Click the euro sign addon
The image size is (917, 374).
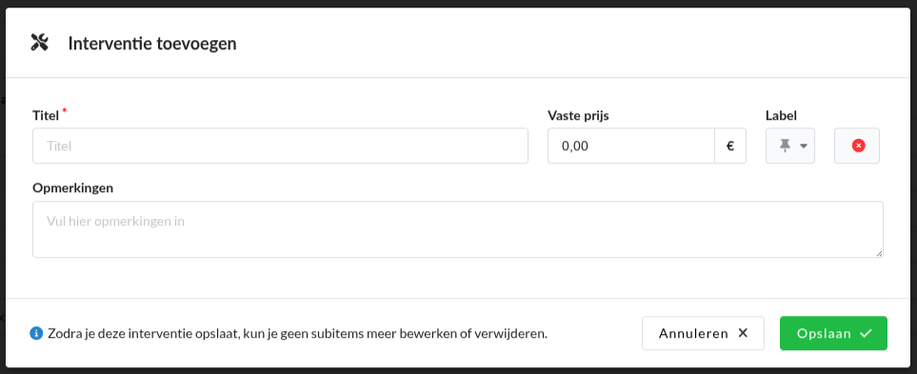click(x=729, y=146)
